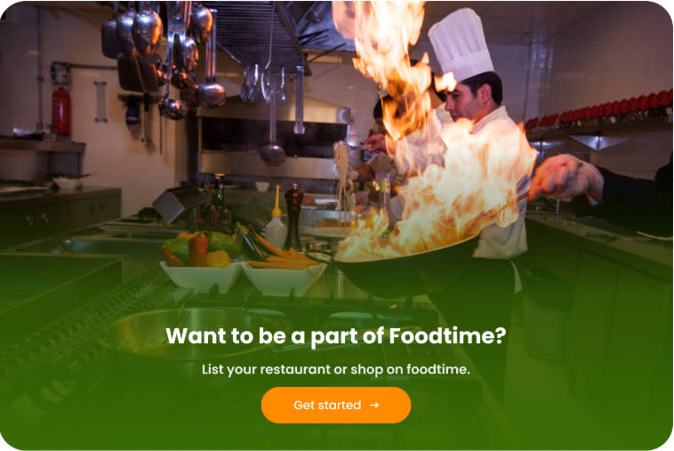Click the wooden pepper grinder
The width and height of the screenshot is (674, 451).
293,217
